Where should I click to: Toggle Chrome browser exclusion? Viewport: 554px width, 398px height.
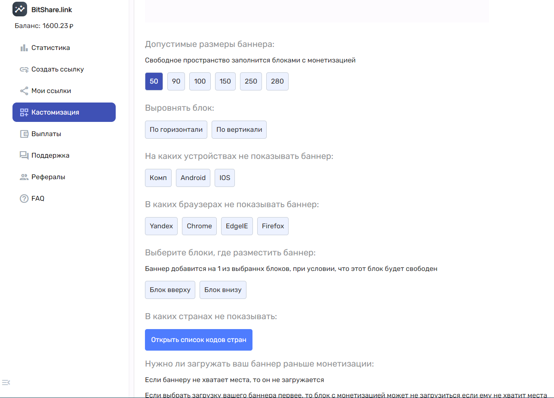(x=199, y=226)
